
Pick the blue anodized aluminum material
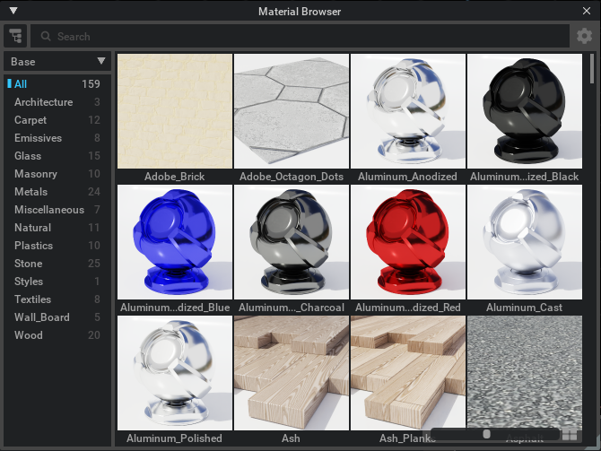(175, 242)
